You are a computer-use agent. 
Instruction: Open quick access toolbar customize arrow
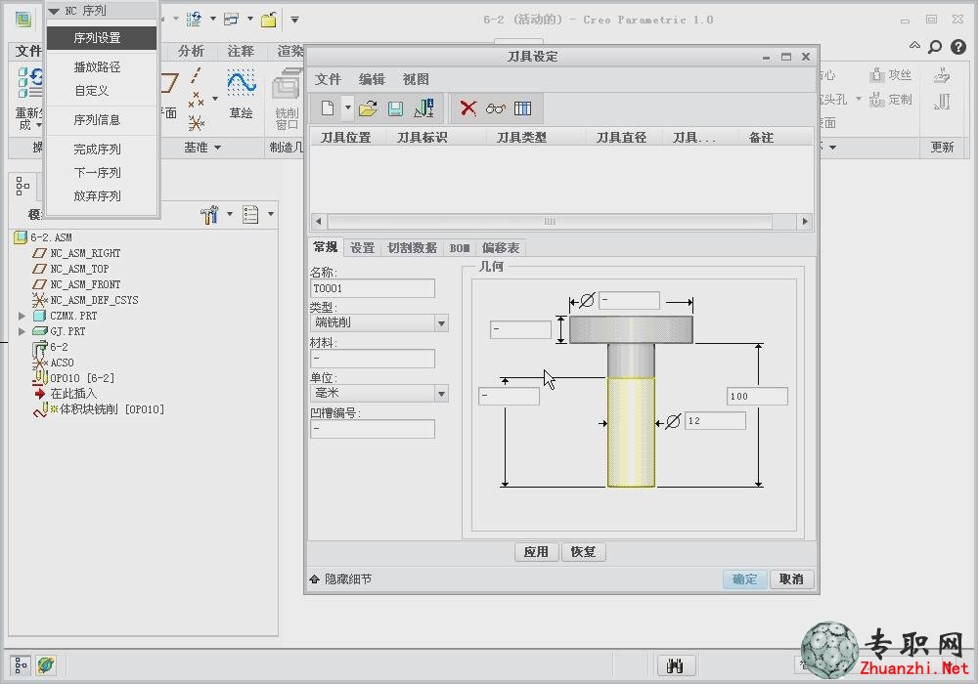[294, 20]
